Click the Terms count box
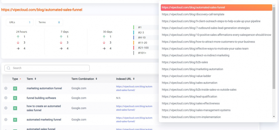Image resolution: width=279 pixels, height=130 pixels. (x=49, y=22)
